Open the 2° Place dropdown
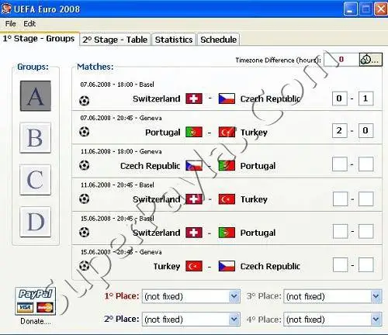This screenshot has height=335, width=388. click(x=191, y=319)
